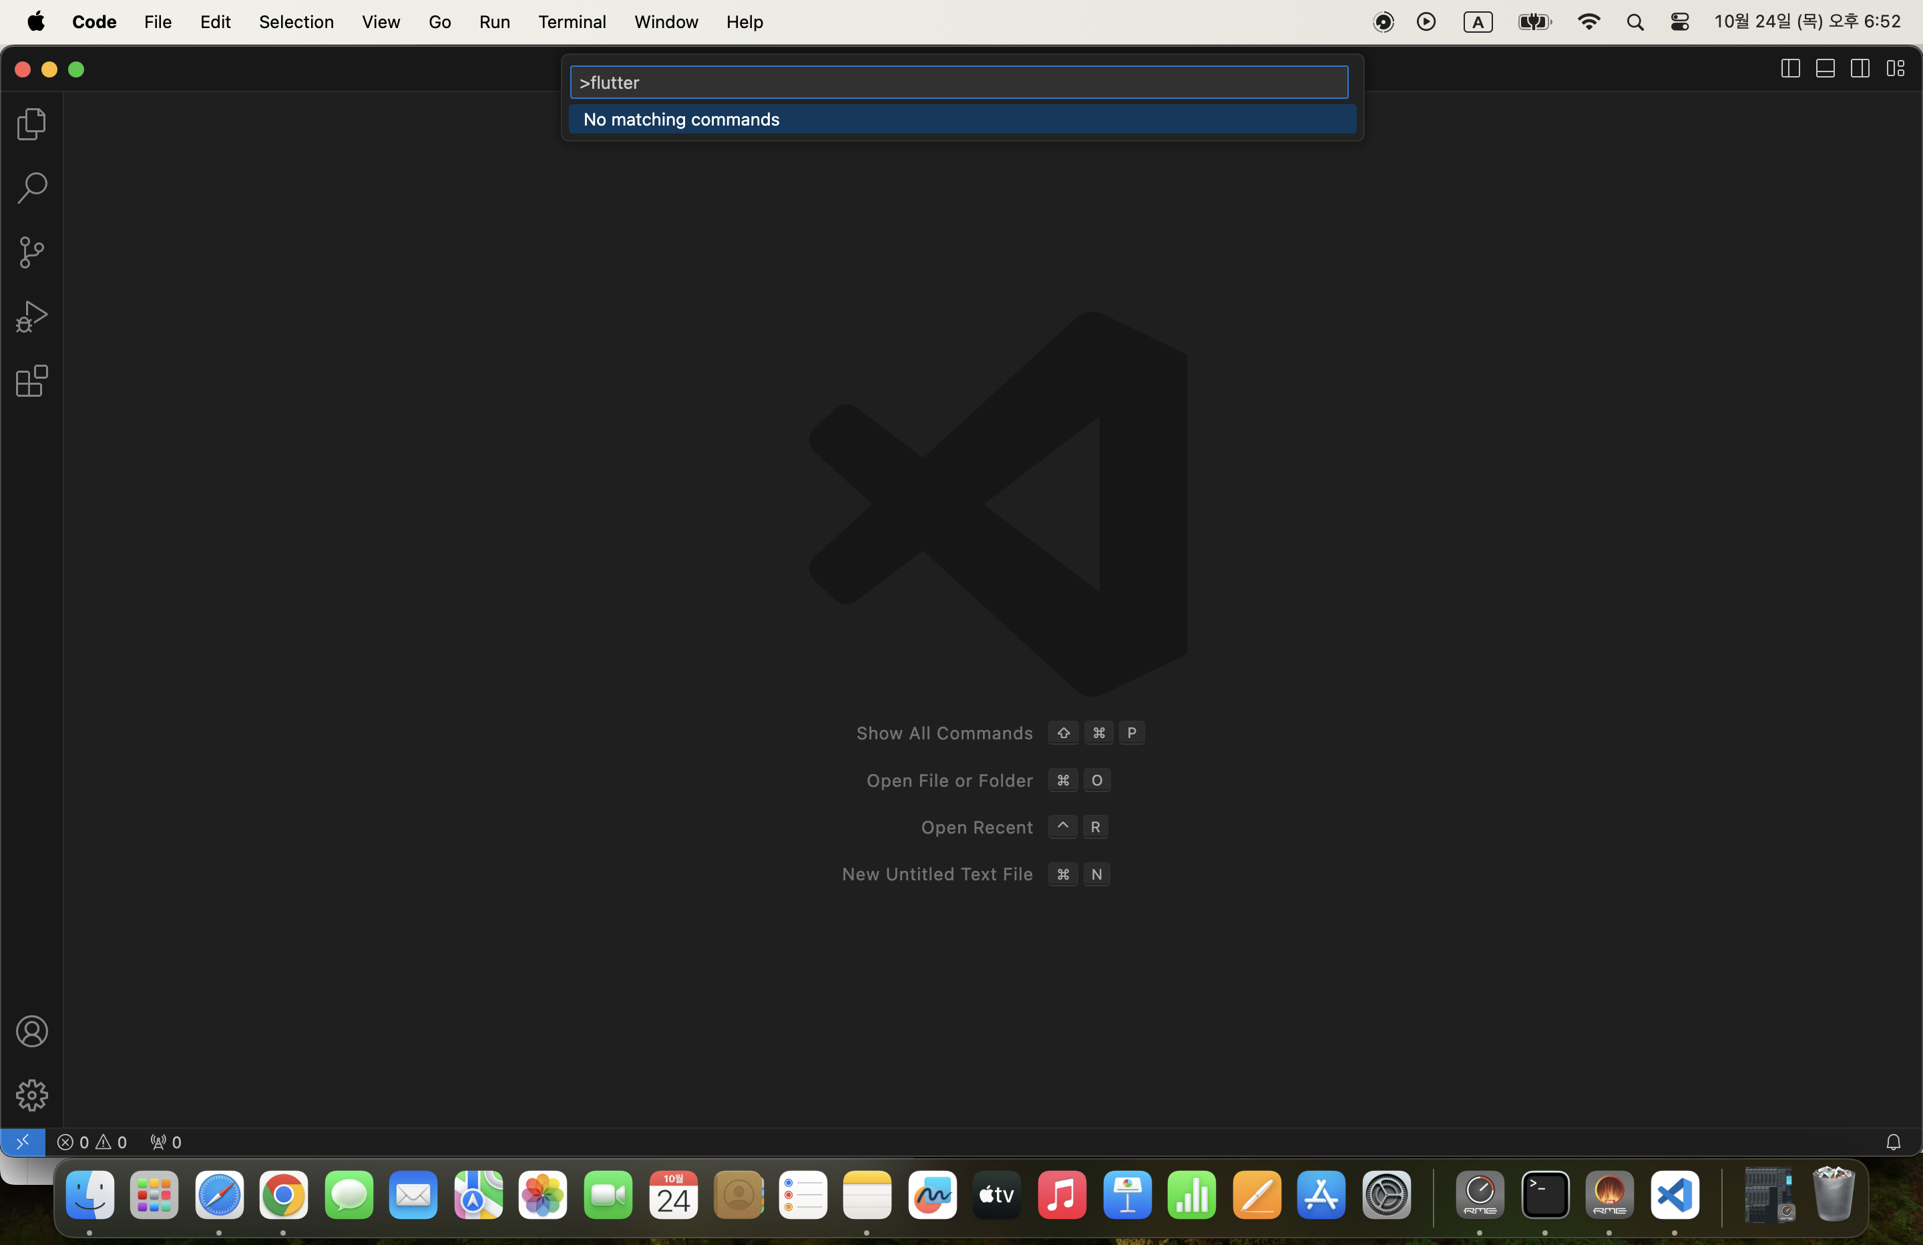This screenshot has height=1245, width=1923.
Task: Open the Trash in the Dock
Action: click(1834, 1194)
